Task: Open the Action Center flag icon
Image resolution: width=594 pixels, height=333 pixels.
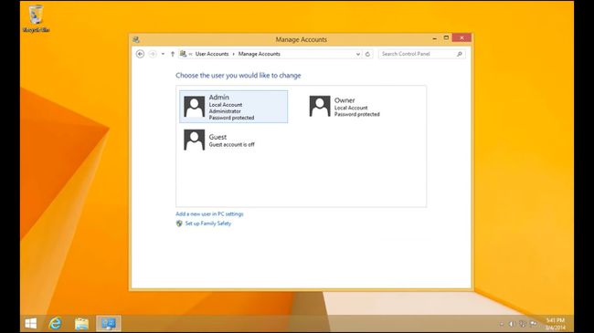Action: coord(534,324)
